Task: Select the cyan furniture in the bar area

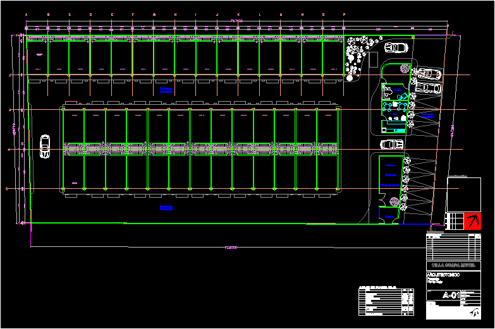Action: (396, 106)
